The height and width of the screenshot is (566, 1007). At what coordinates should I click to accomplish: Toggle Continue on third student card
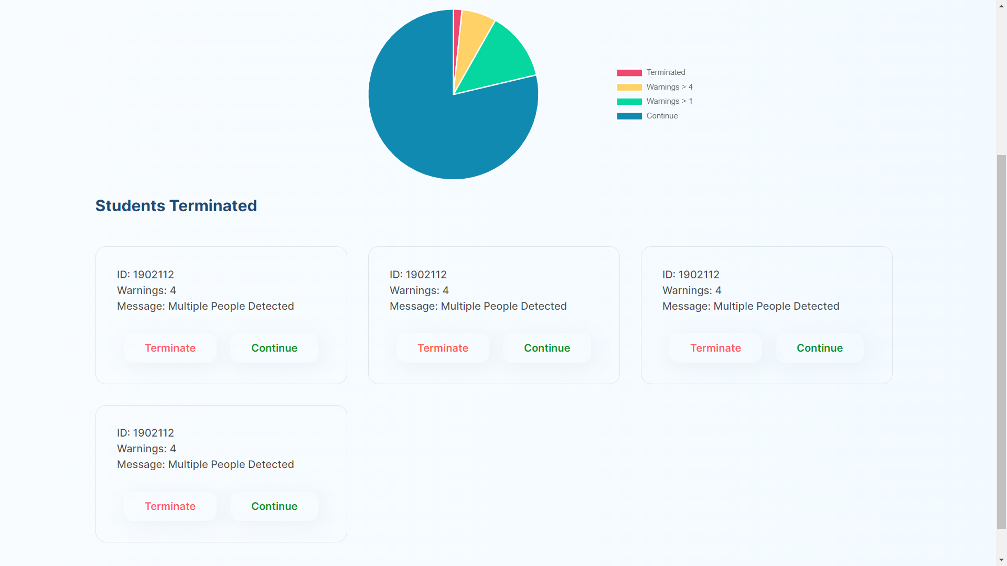(820, 347)
